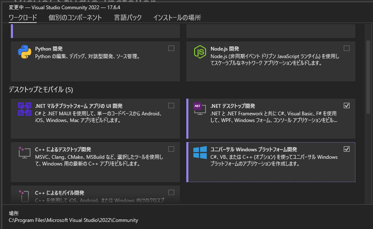
Task: Click the C++ によるデスクトップ開発 title
Action: (63, 150)
